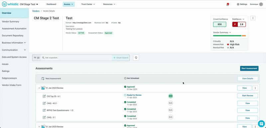Click the Start Assessment button
The height and width of the screenshot is (128, 266).
click(249, 68)
